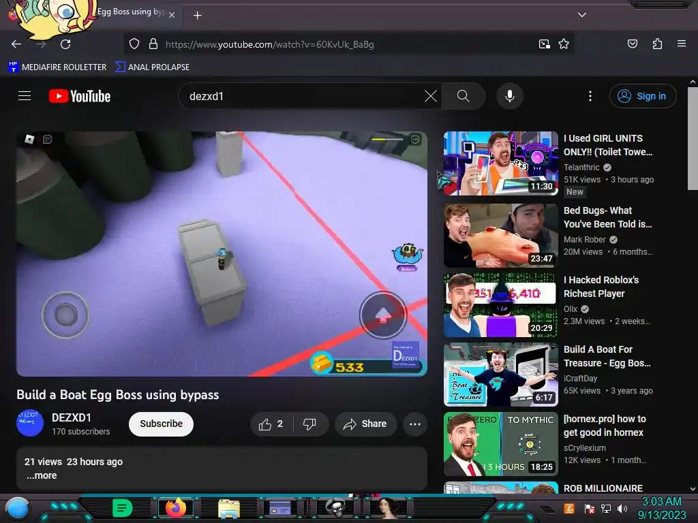Open hornex.pro how to get good title
The image size is (698, 523).
coord(605,426)
